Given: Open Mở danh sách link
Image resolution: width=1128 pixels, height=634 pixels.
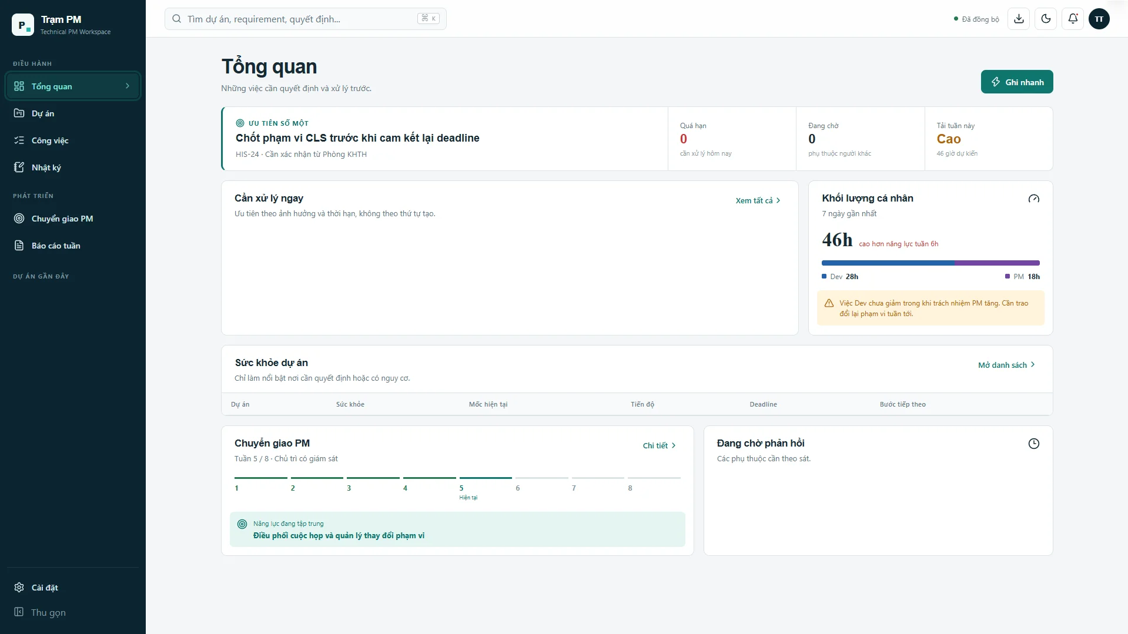Looking at the screenshot, I should [1007, 365].
